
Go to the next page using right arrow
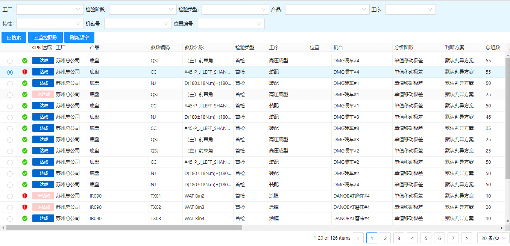pos(466,238)
